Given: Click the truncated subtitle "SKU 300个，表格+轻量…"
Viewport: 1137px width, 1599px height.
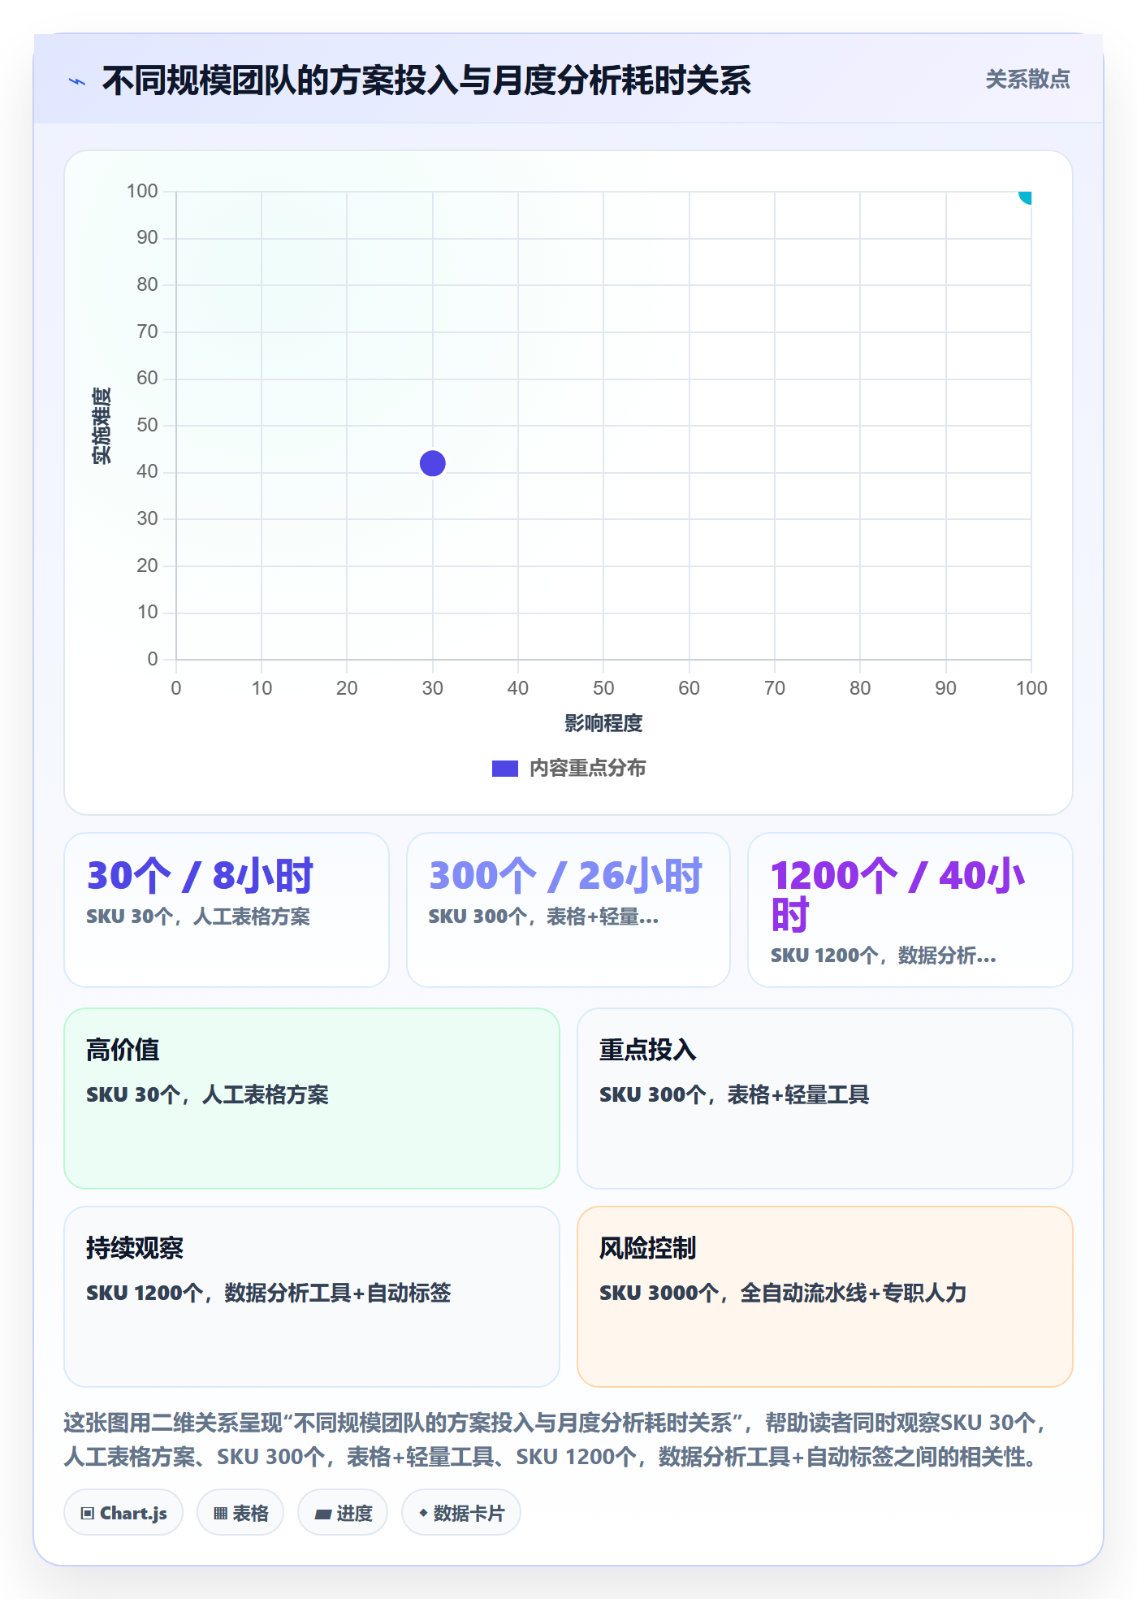Looking at the screenshot, I should tap(543, 916).
